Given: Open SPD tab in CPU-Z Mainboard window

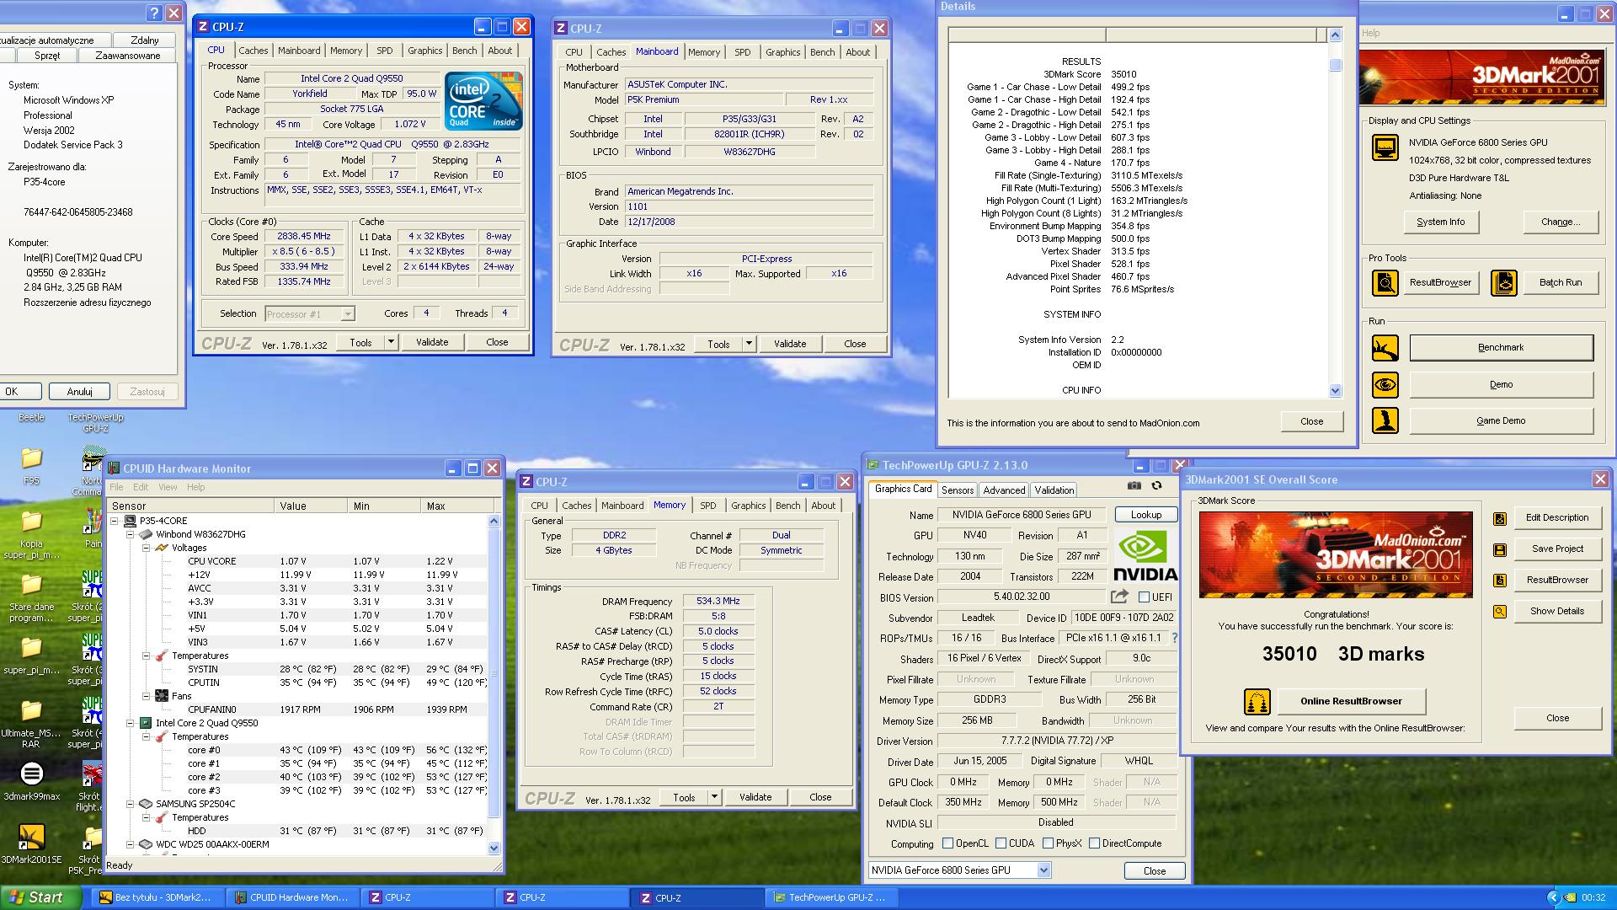Looking at the screenshot, I should [742, 52].
